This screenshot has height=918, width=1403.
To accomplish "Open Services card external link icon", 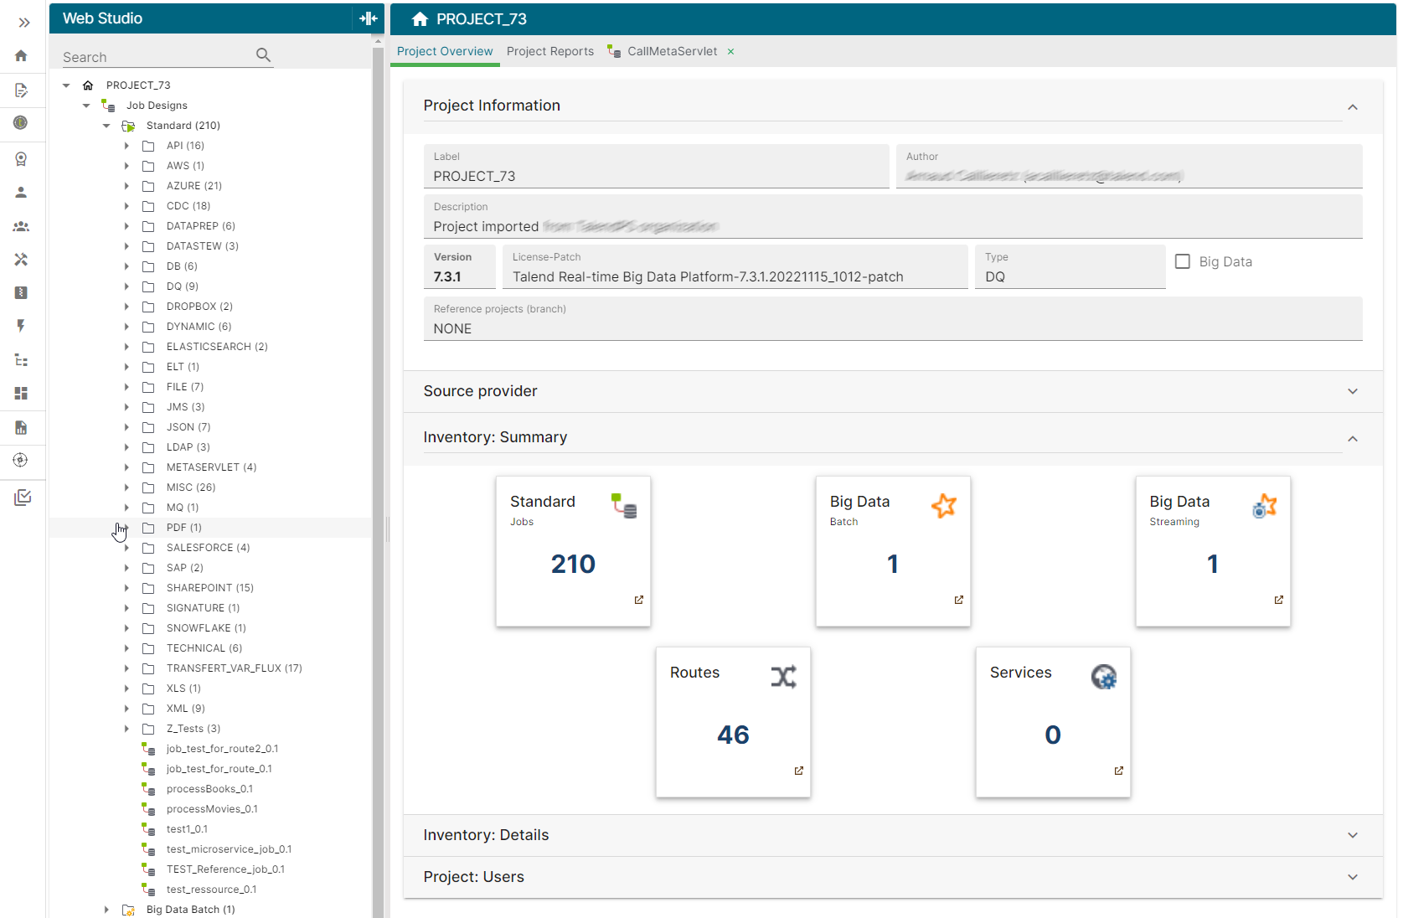I will (1118, 771).
